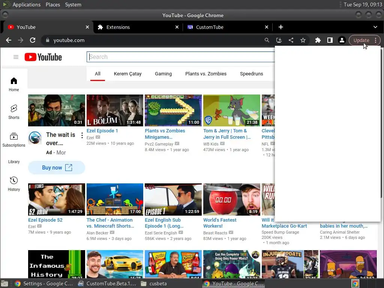
Task: Play the red apple 8:19 thumbnail
Action: (x=232, y=199)
